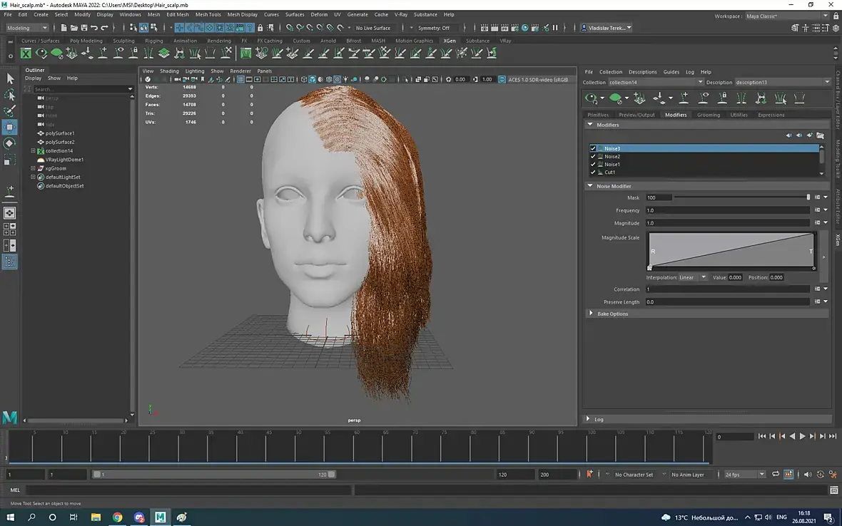This screenshot has height=526, width=842.
Task: Click the undo icon in toolbar
Action: click(x=94, y=28)
